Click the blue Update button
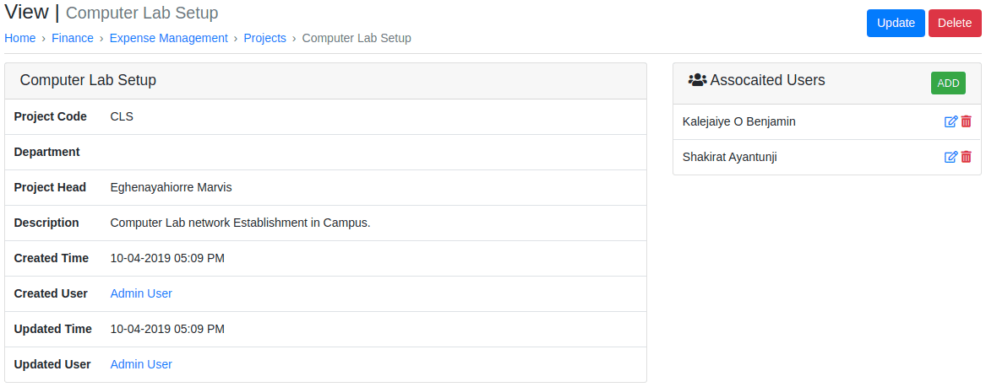Viewport: 986px width, 387px height. (896, 24)
